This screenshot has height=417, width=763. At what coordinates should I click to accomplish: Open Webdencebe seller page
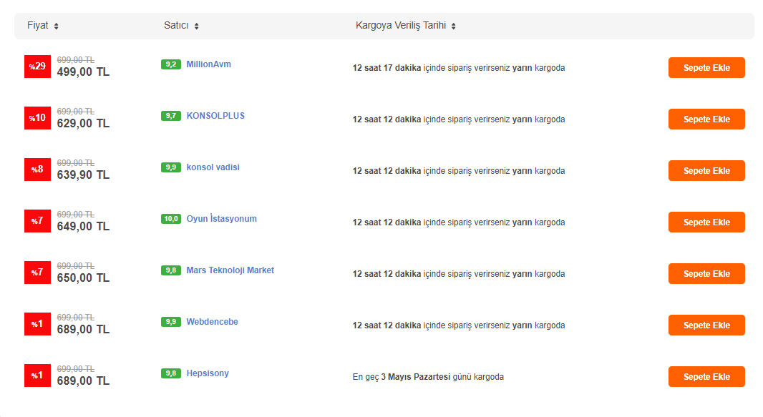click(x=212, y=322)
